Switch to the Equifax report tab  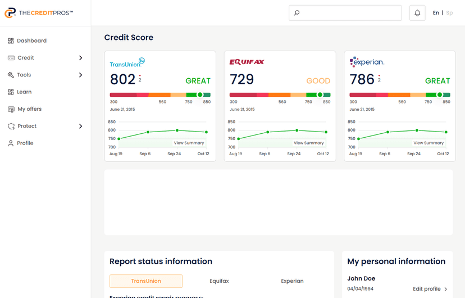(x=219, y=281)
